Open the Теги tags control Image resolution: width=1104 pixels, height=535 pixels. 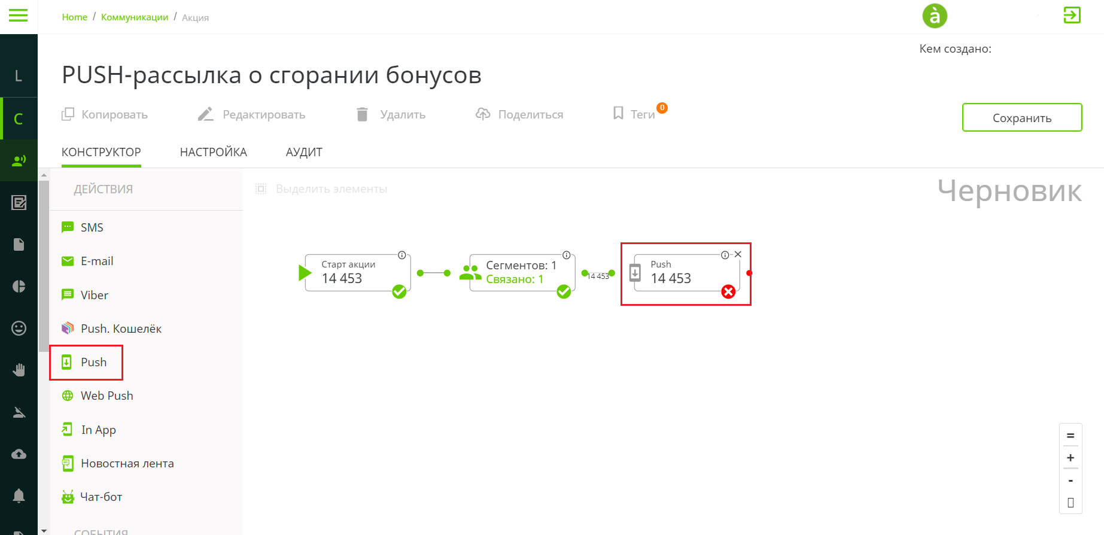pyautogui.click(x=635, y=114)
